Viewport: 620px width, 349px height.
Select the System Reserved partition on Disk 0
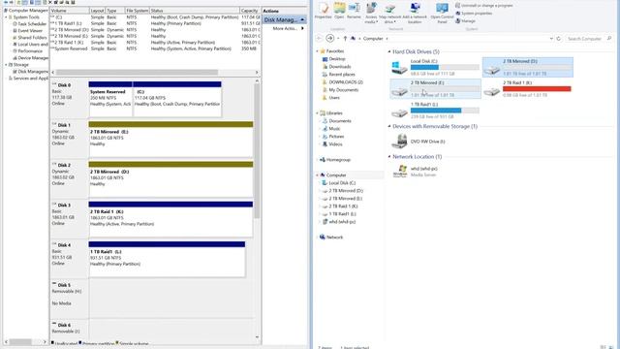110,100
